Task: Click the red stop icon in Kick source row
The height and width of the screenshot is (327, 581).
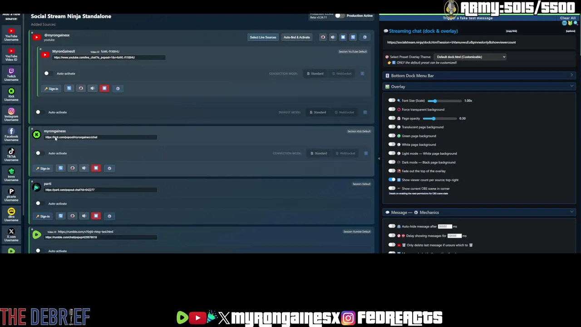Action: 96,168
